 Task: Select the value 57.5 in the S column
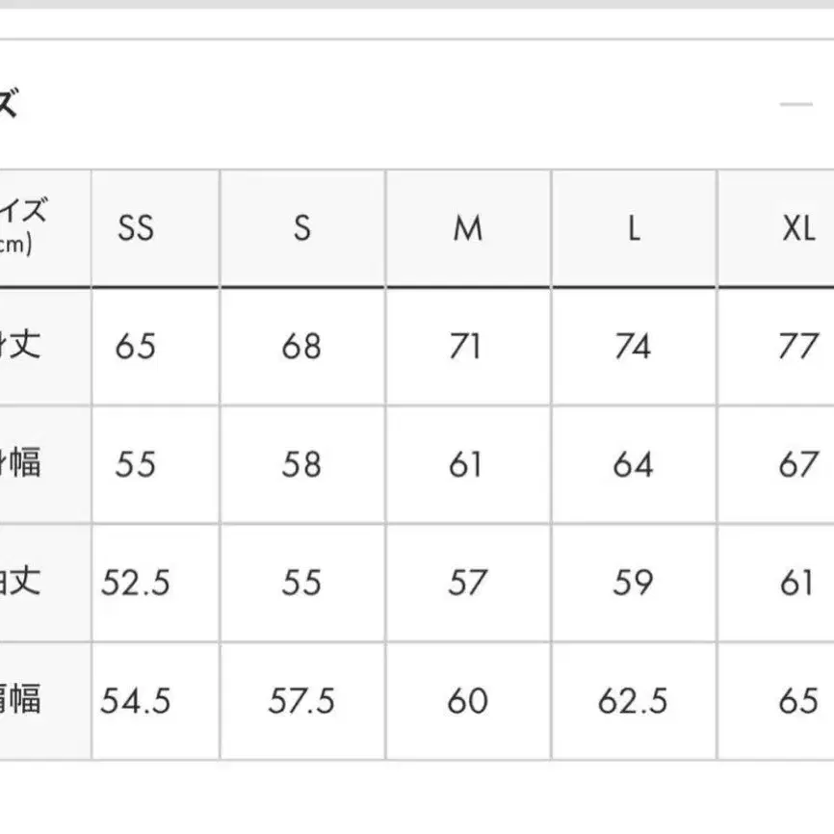tap(301, 701)
